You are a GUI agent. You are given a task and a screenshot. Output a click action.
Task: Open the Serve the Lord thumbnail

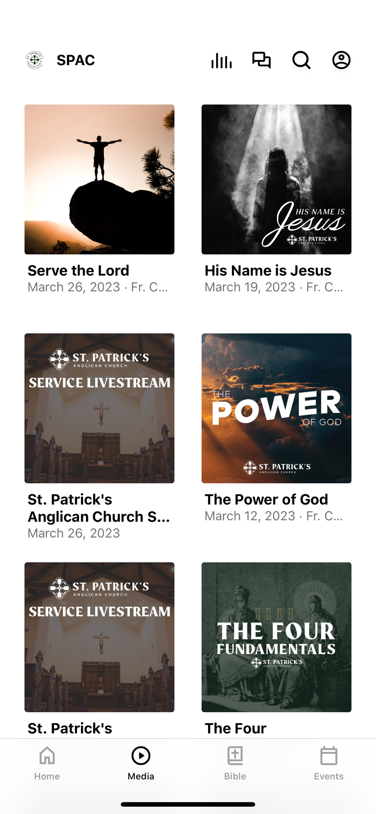(99, 179)
